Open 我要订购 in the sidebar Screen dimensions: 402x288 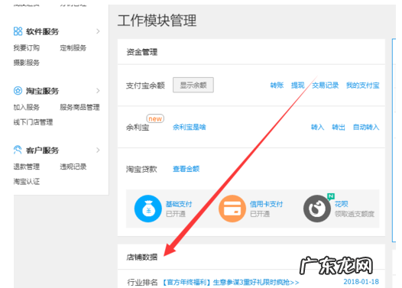click(27, 48)
